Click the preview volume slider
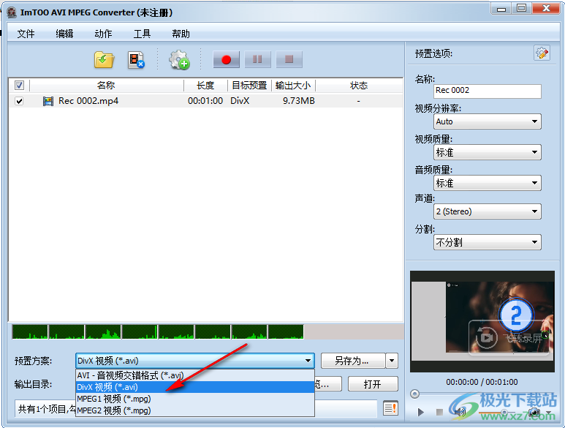565x428 pixels. (504, 412)
